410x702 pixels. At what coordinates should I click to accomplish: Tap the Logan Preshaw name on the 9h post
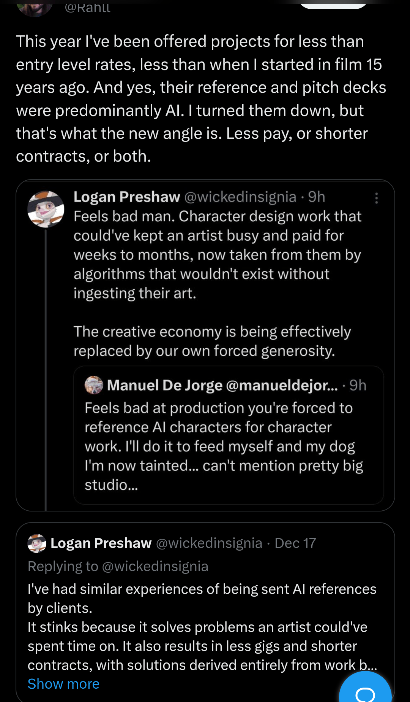126,197
